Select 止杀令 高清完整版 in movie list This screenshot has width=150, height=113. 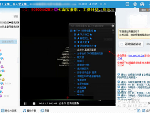(x=87, y=50)
